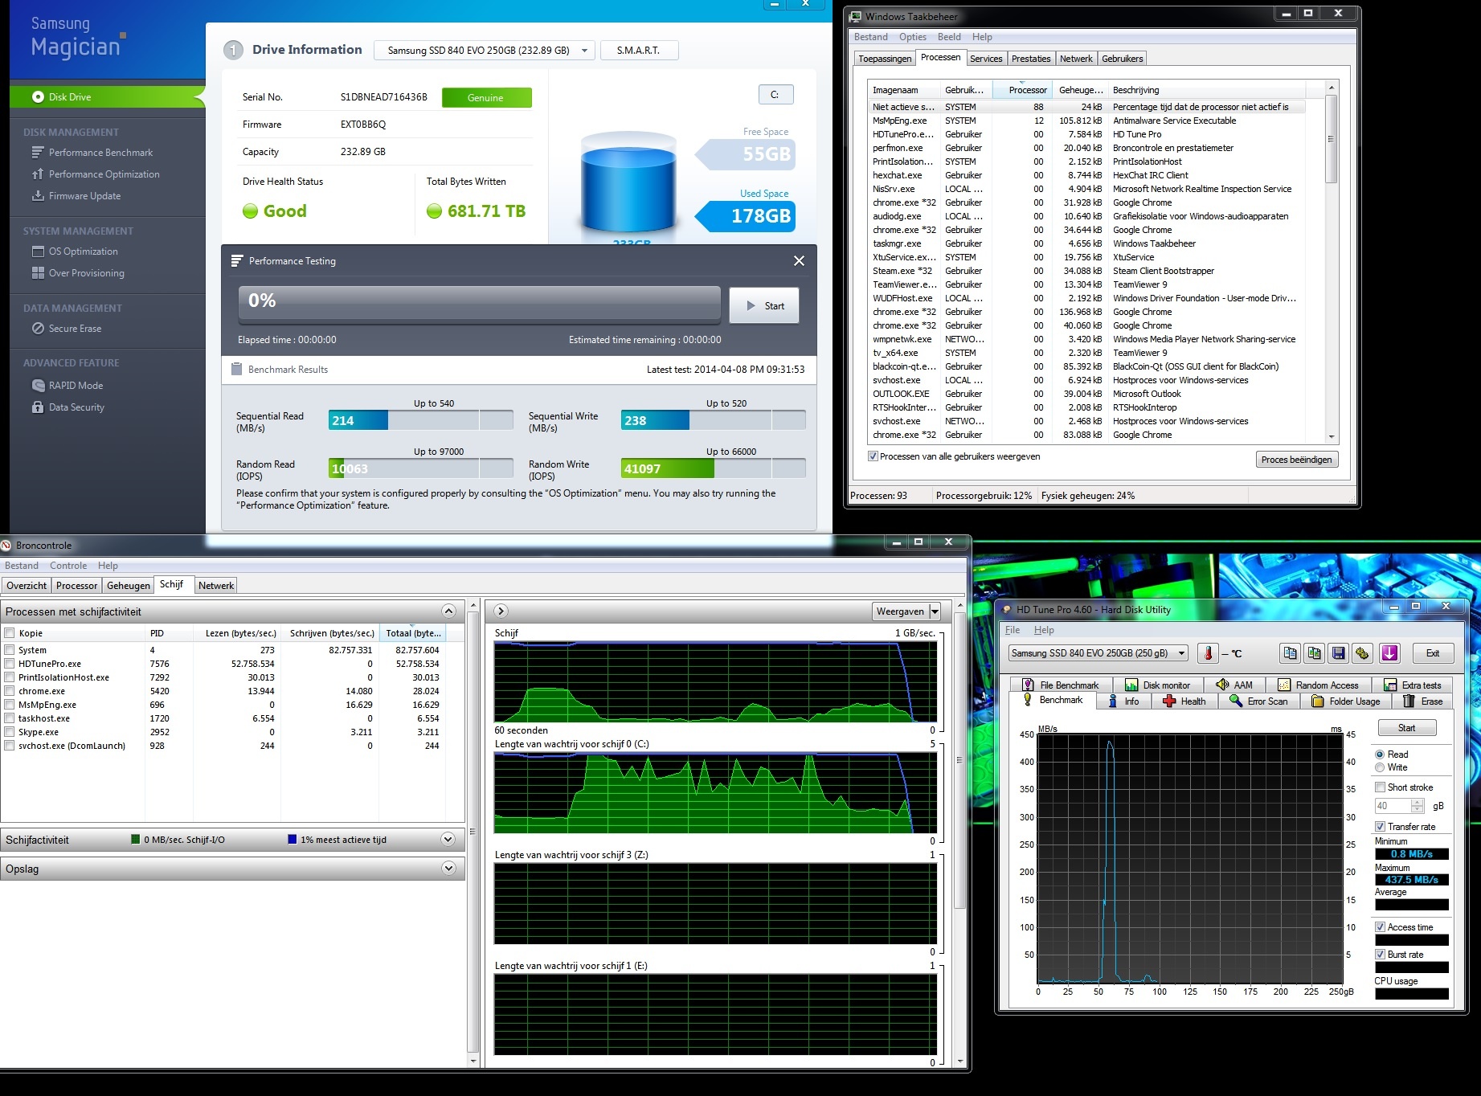The width and height of the screenshot is (1481, 1096).
Task: Click the HD Tune temperature thermometer icon
Action: click(x=1208, y=653)
